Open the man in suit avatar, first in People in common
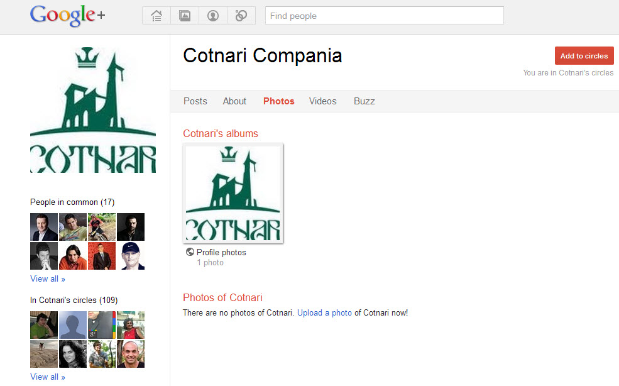The height and width of the screenshot is (386, 619). 44,227
